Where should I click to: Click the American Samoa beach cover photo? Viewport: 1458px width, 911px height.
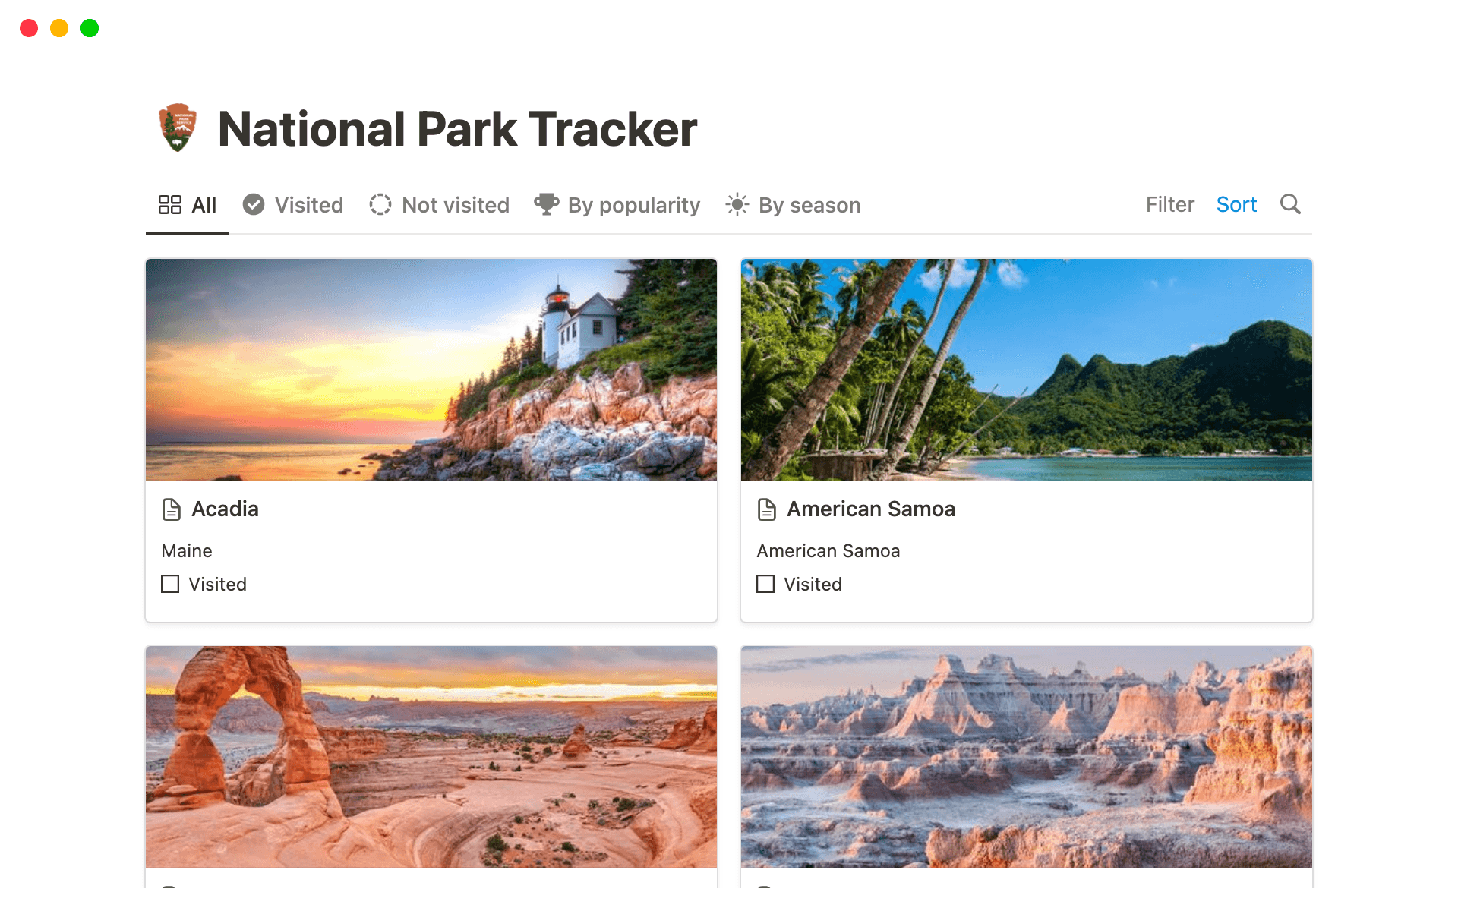[1026, 370]
